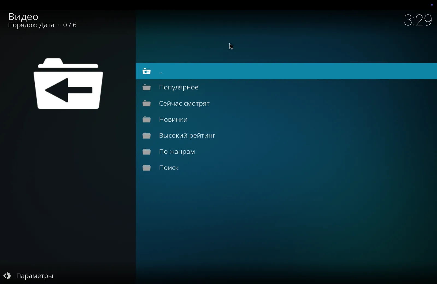This screenshot has height=284, width=437.
Task: Open the Поиск entry
Action: 286,168
